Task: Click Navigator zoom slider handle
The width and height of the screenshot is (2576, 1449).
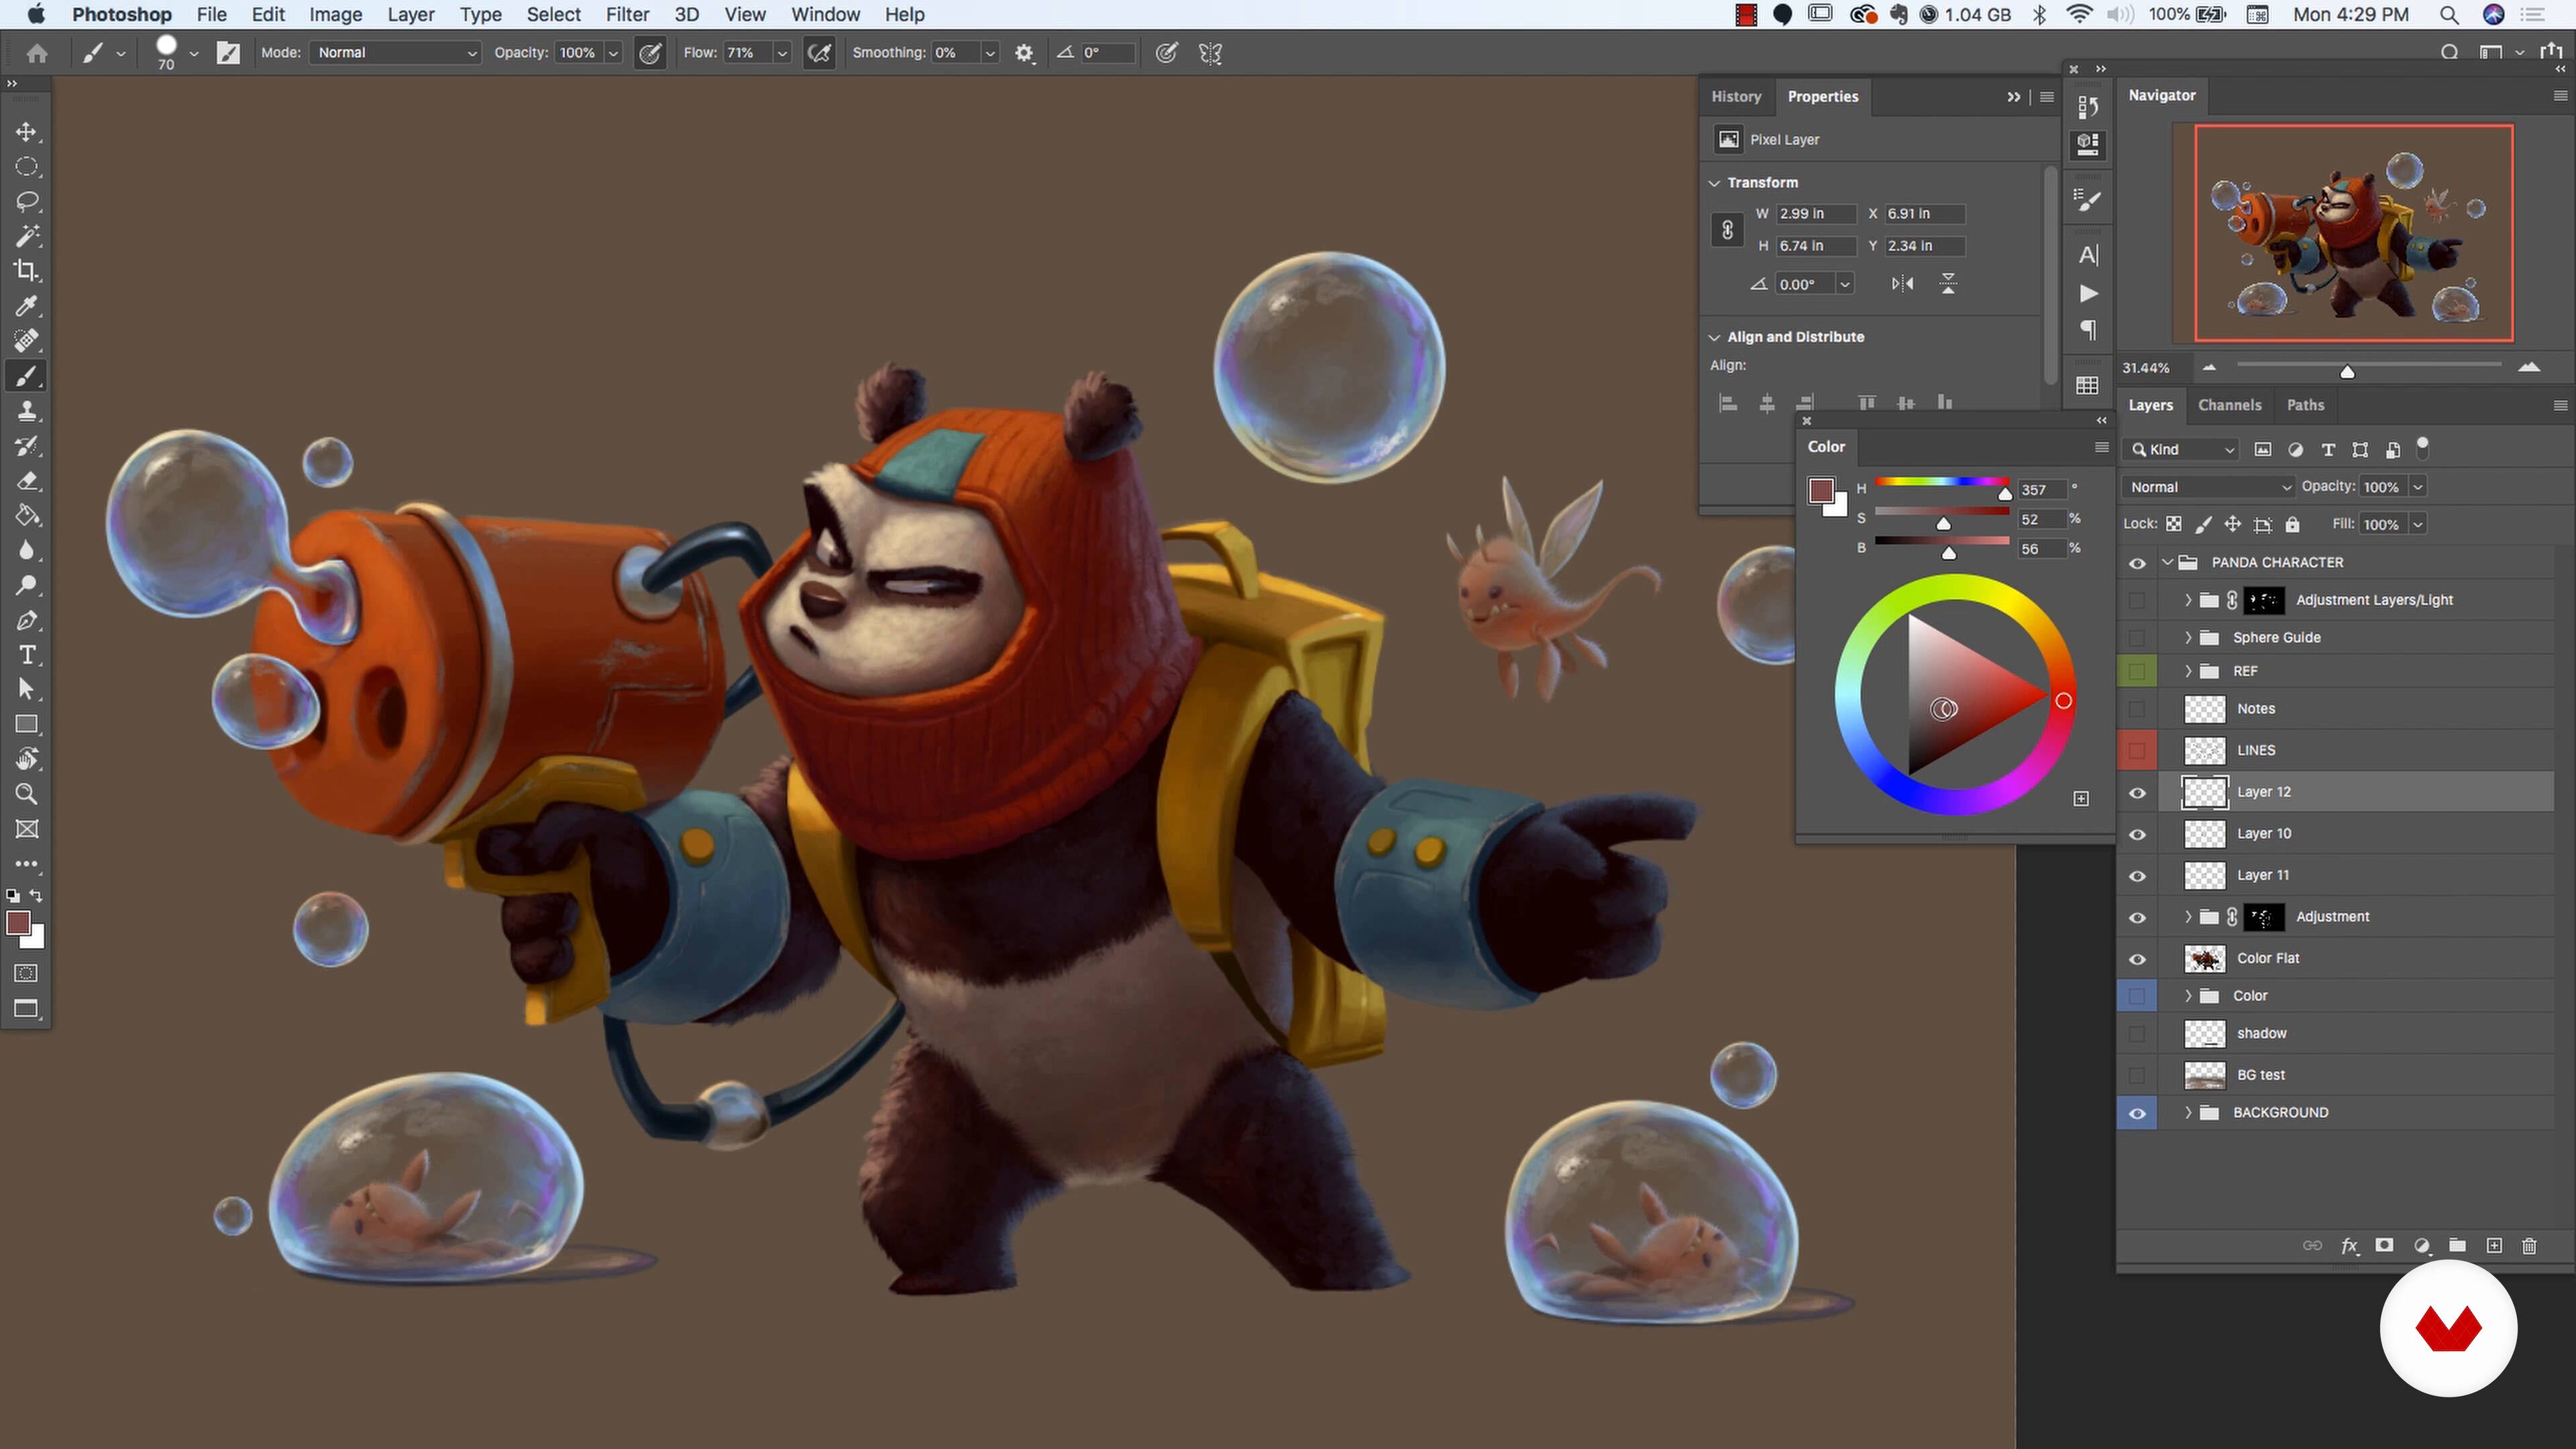Action: pyautogui.click(x=2347, y=372)
